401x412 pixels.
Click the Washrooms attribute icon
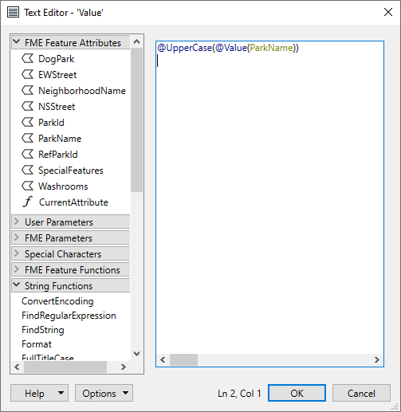tap(28, 186)
